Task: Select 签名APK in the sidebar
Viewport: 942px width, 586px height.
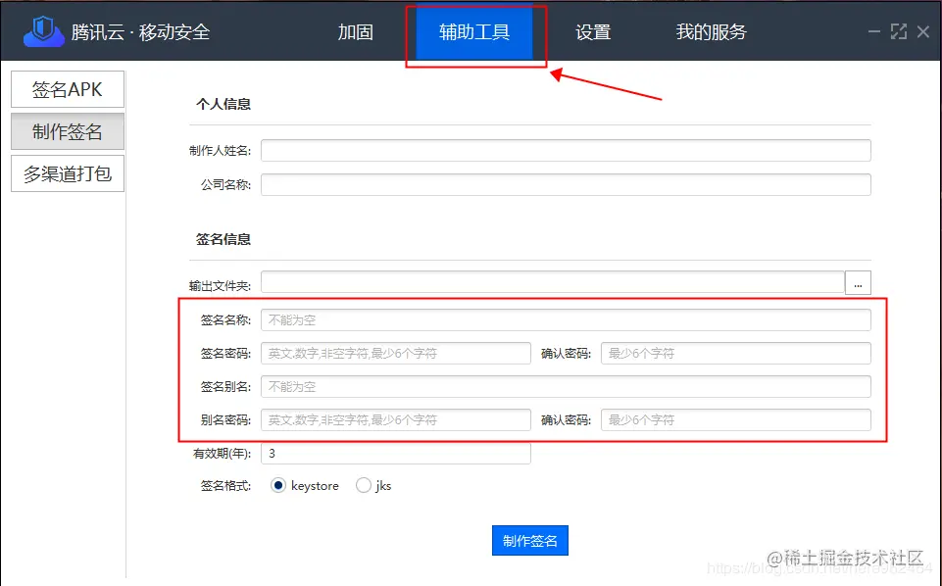Action: pyautogui.click(x=68, y=89)
